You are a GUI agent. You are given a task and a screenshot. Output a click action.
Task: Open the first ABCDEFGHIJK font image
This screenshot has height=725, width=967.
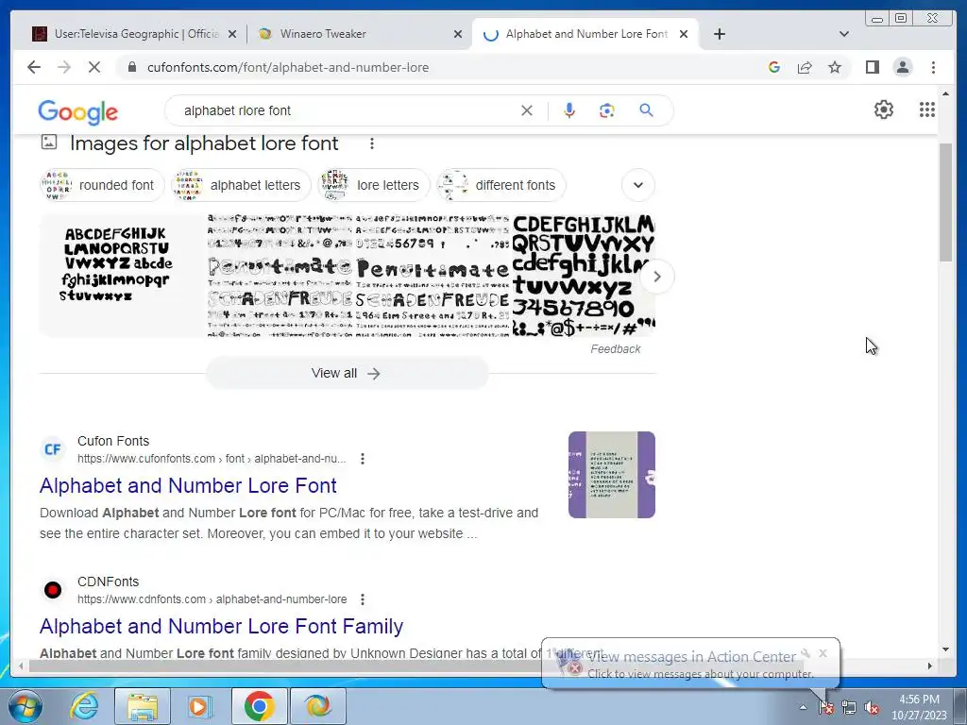[x=122, y=276]
